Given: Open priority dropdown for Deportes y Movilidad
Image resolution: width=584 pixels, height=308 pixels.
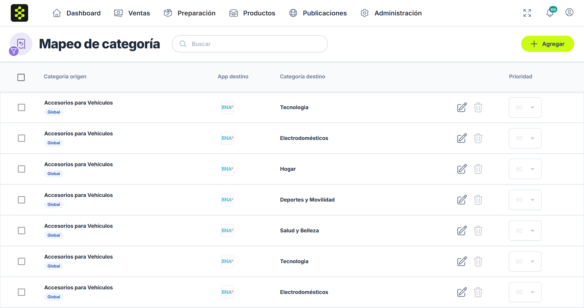Looking at the screenshot, I should (525, 200).
